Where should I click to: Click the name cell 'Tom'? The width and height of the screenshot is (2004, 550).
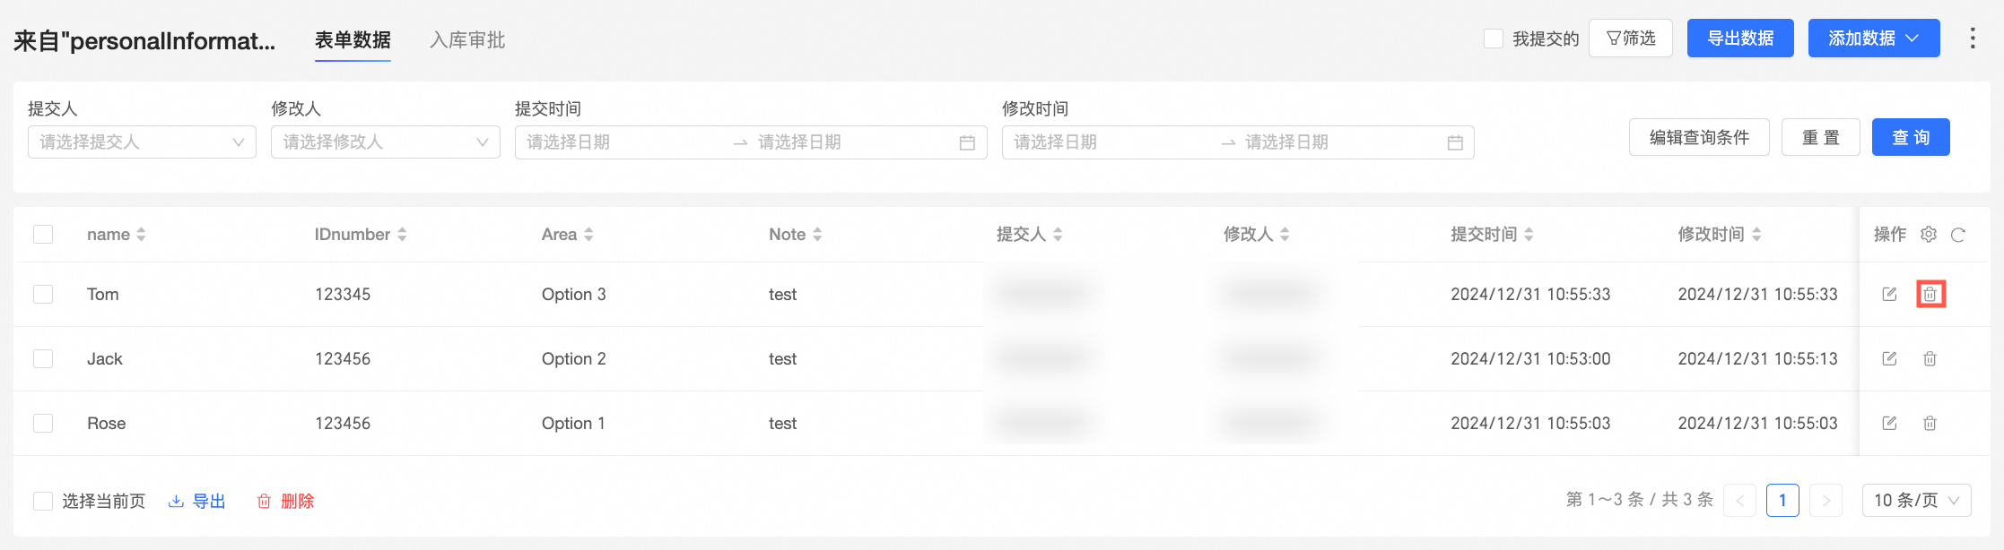click(x=103, y=294)
